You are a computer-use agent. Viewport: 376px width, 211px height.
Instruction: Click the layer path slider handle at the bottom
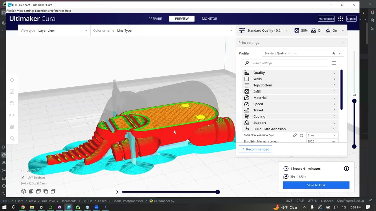[218, 192]
